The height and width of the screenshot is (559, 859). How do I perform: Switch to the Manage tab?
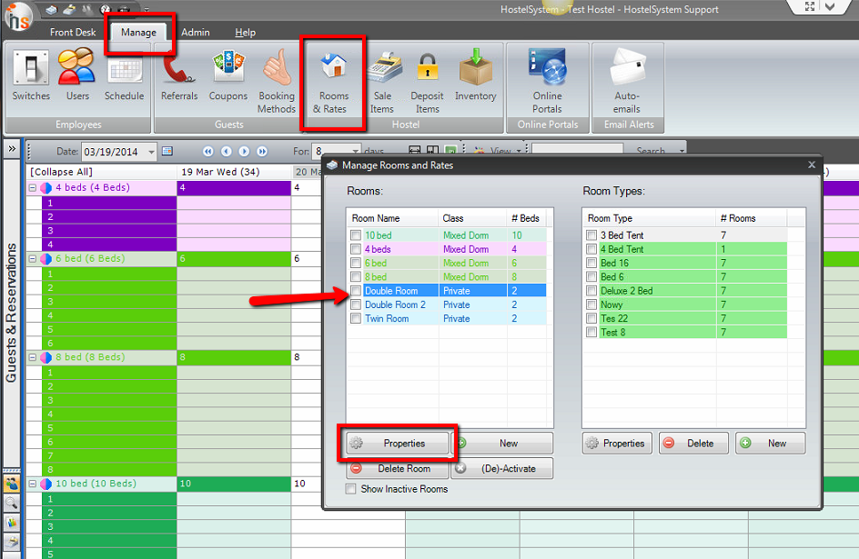[x=138, y=33]
